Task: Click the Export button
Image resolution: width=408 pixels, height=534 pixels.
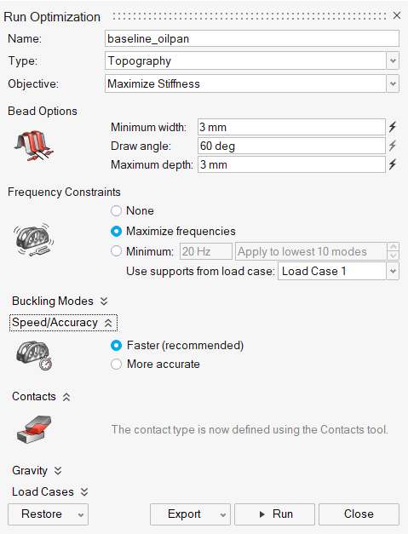Action: [x=190, y=514]
